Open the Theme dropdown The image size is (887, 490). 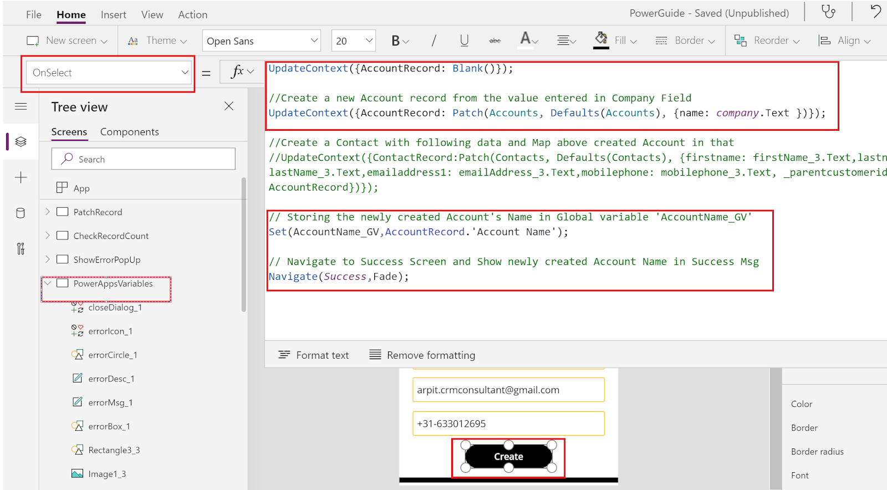pyautogui.click(x=157, y=40)
